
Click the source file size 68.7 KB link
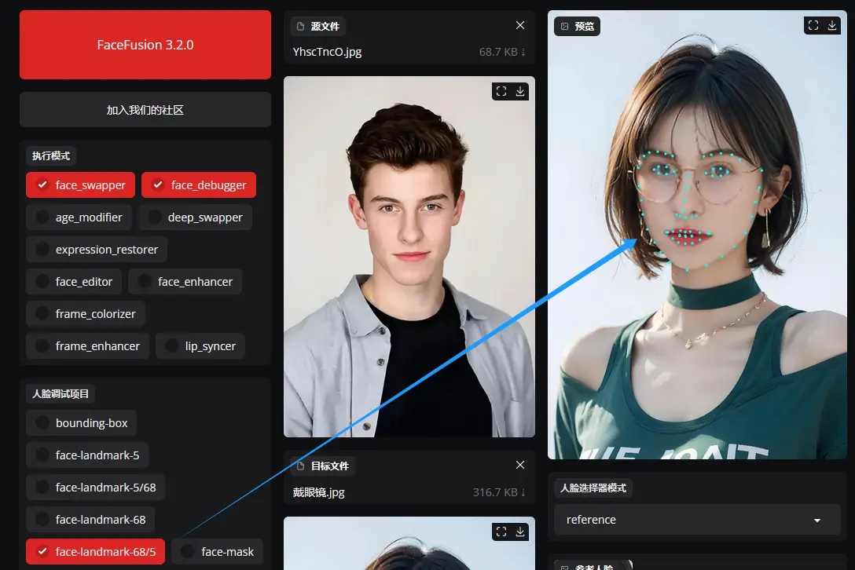[501, 53]
